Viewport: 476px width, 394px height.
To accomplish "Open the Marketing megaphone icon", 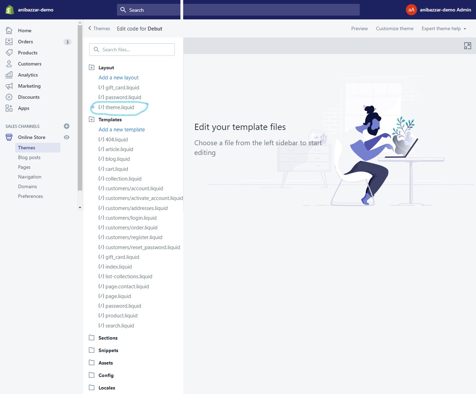I will [x=9, y=86].
